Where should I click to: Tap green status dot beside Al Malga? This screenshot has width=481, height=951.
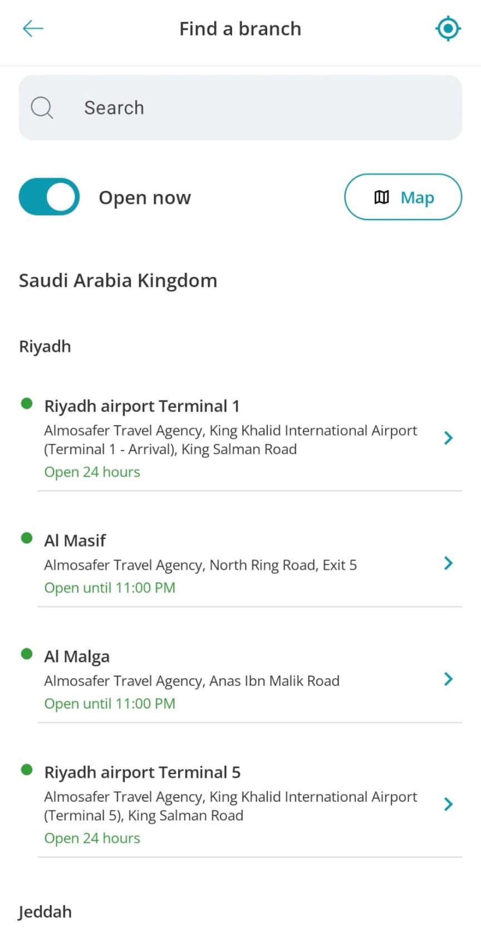(x=27, y=653)
